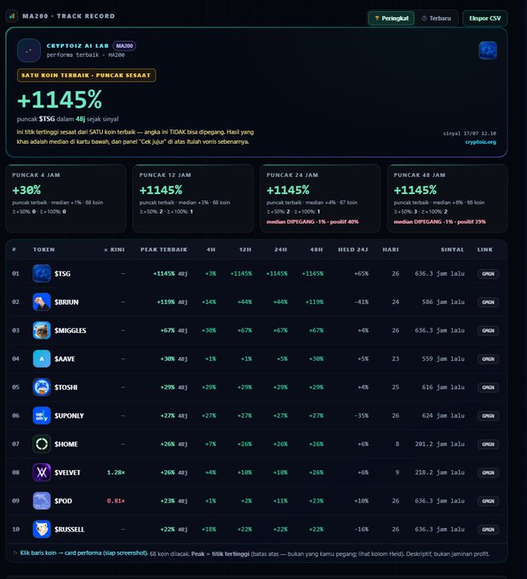Click the $TOSHI token icon
527x579 pixels.
pos(42,387)
